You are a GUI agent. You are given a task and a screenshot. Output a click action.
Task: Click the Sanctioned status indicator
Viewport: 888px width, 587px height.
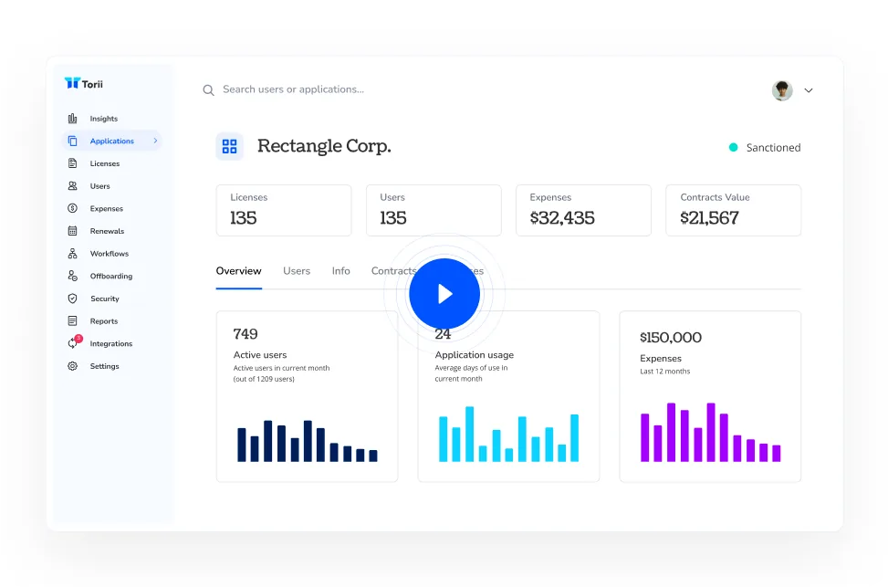coord(765,147)
